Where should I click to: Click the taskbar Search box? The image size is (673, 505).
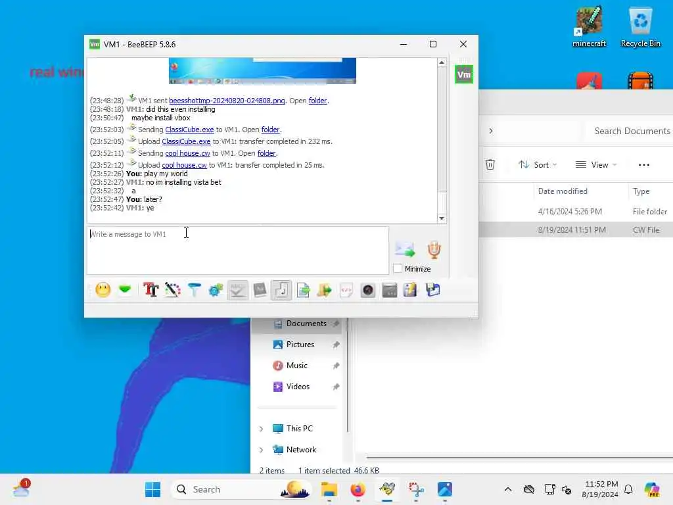tap(241, 489)
